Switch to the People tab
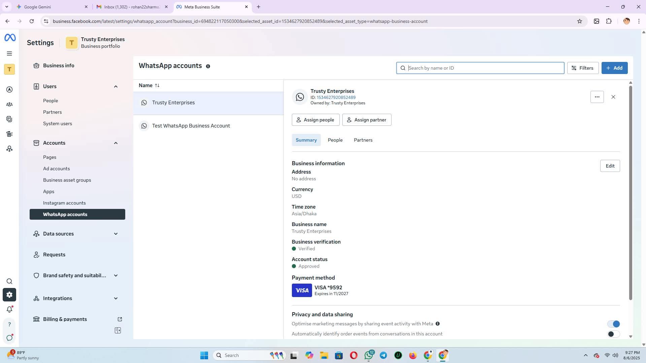The height and width of the screenshot is (363, 646). pos(335,140)
